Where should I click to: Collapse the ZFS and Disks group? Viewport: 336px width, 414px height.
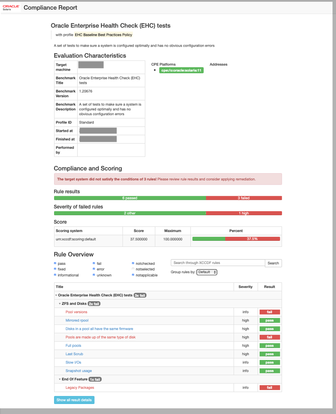coord(60,304)
